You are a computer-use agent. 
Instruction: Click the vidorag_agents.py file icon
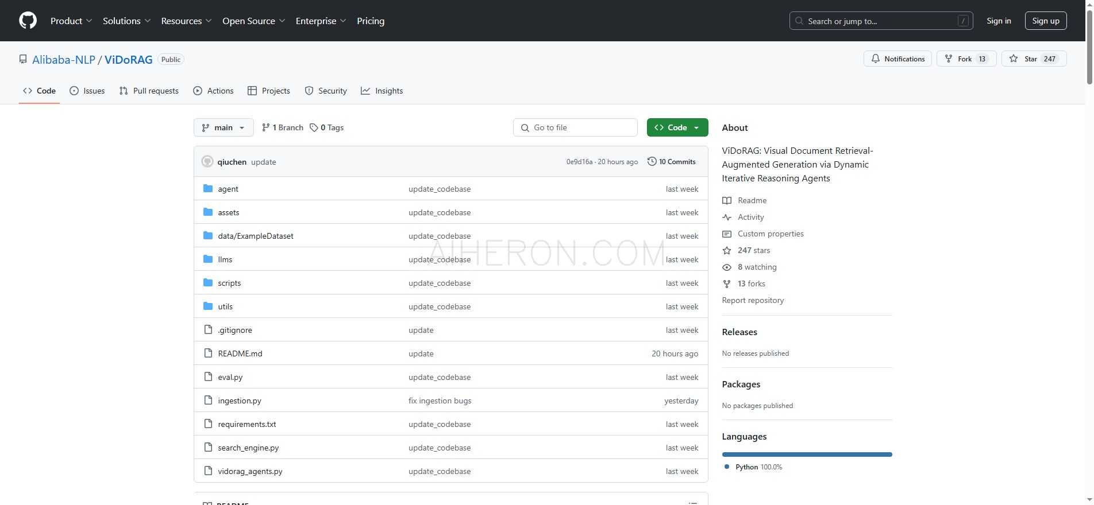(208, 471)
